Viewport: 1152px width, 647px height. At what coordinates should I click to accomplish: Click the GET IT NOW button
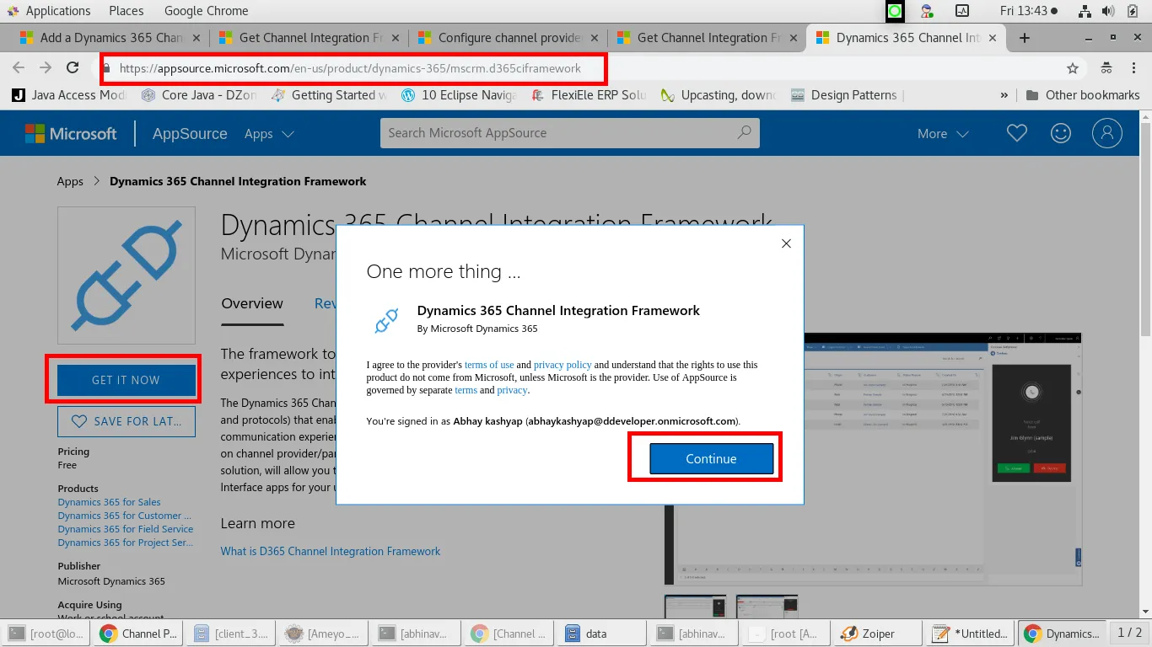[126, 381]
